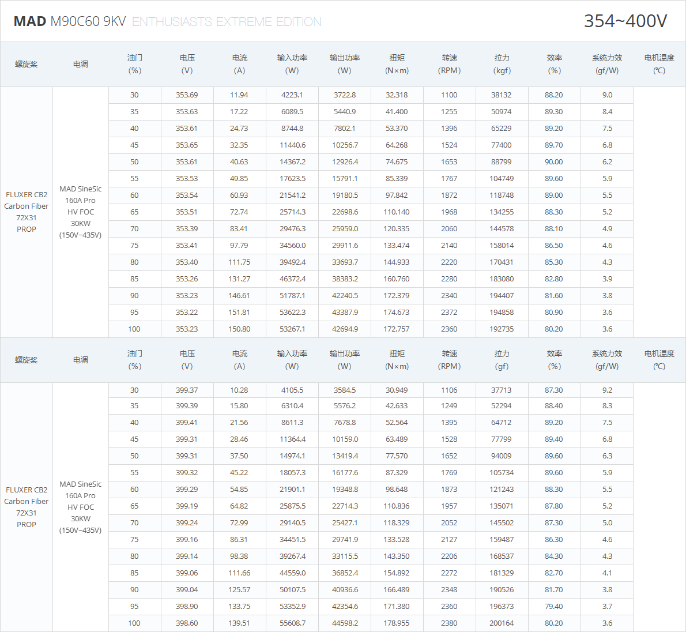Click the system efficiency value 9.2

click(x=607, y=390)
